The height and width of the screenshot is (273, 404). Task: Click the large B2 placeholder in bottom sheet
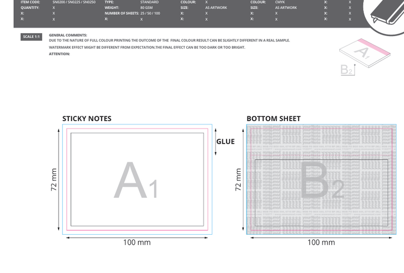click(322, 181)
